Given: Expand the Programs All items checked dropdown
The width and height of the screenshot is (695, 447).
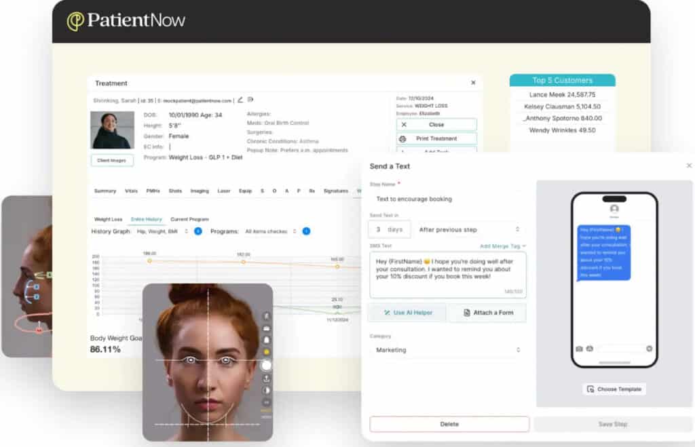Looking at the screenshot, I should pyautogui.click(x=271, y=231).
